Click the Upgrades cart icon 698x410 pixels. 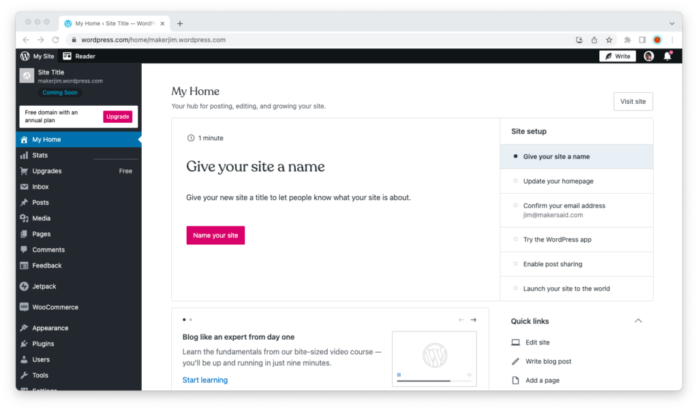24,171
